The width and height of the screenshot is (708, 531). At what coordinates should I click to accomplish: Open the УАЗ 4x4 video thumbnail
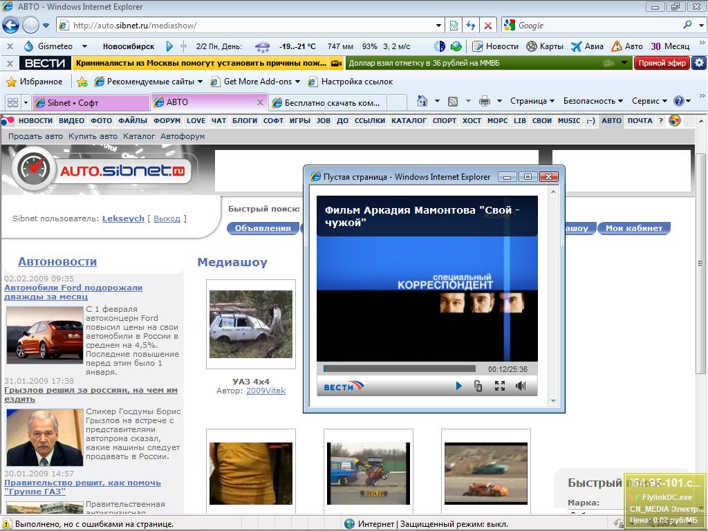[251, 325]
